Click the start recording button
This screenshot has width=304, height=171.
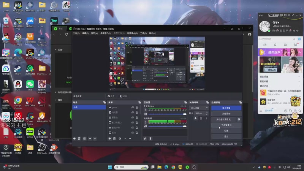(226, 114)
